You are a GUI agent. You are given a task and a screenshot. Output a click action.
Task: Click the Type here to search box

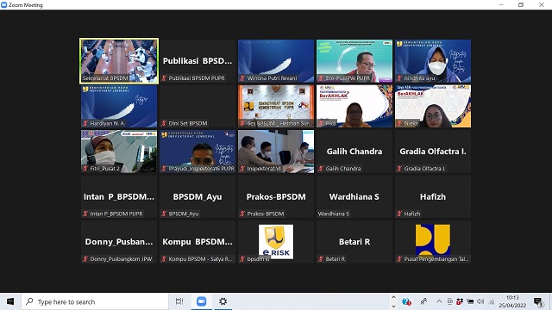point(95,301)
